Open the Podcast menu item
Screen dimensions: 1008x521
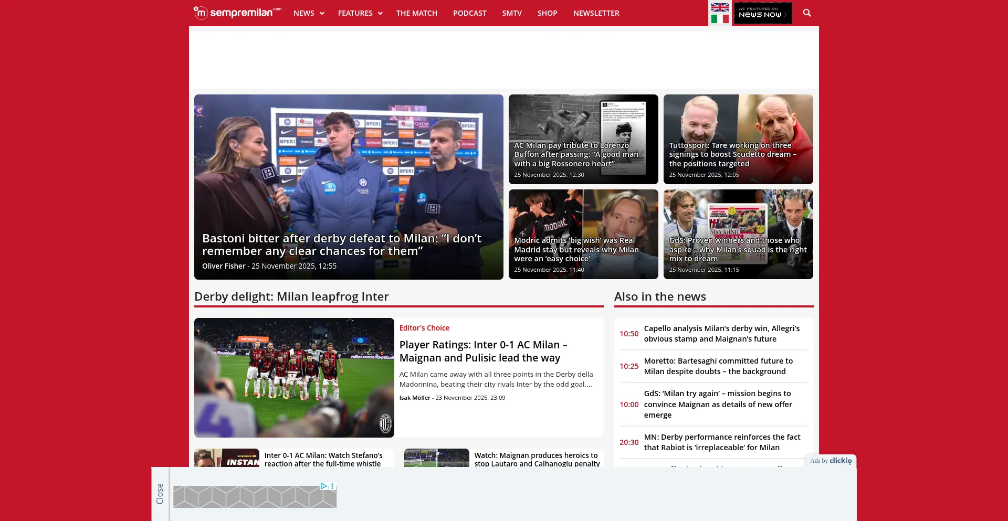469,13
